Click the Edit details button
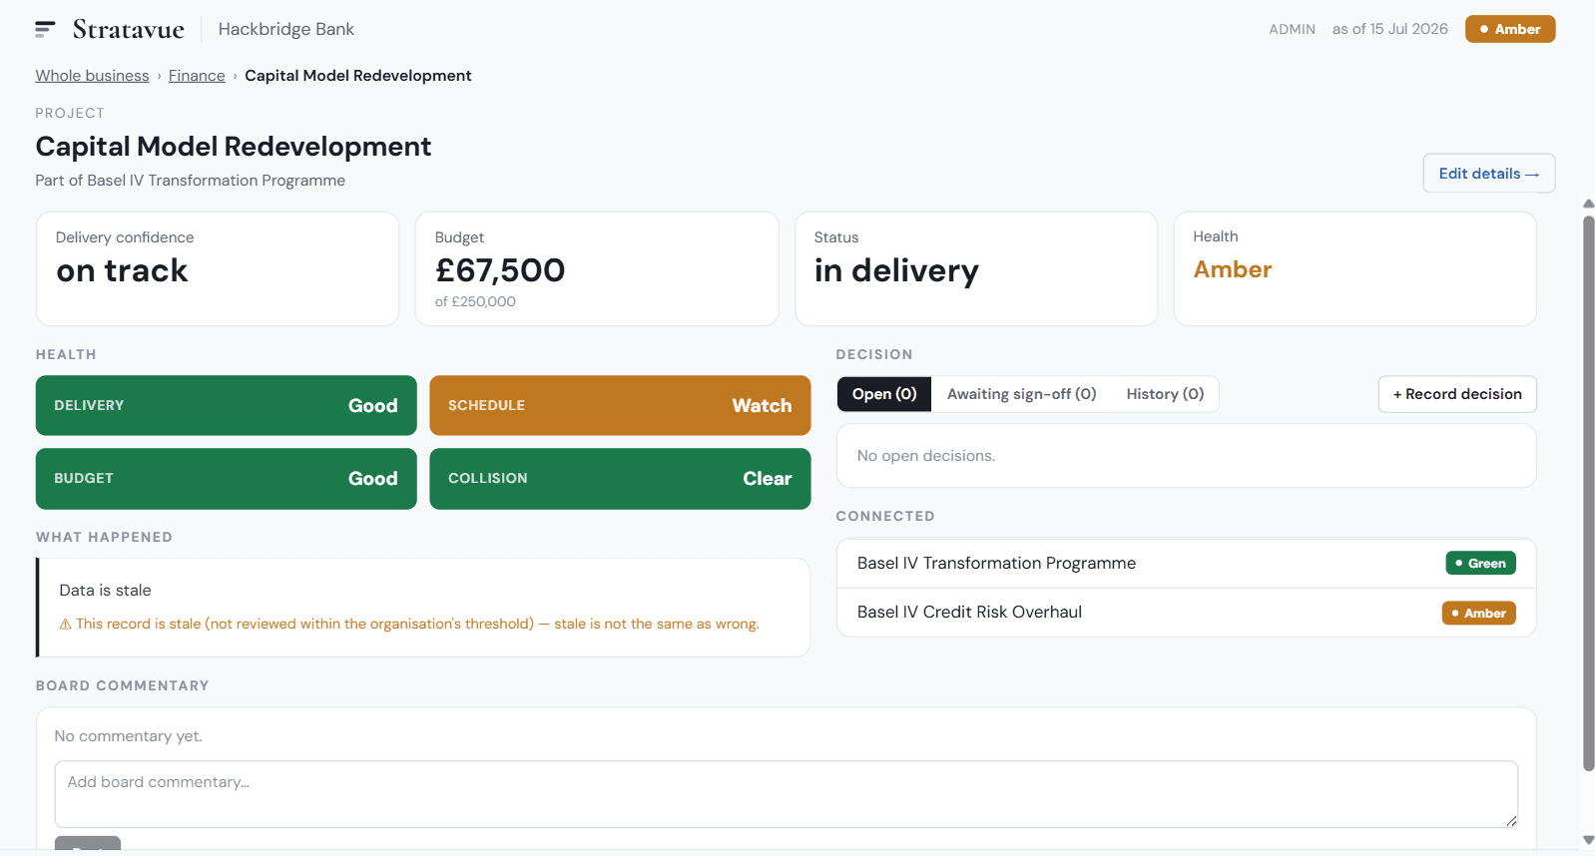Image resolution: width=1595 pixels, height=856 pixels. click(1488, 174)
